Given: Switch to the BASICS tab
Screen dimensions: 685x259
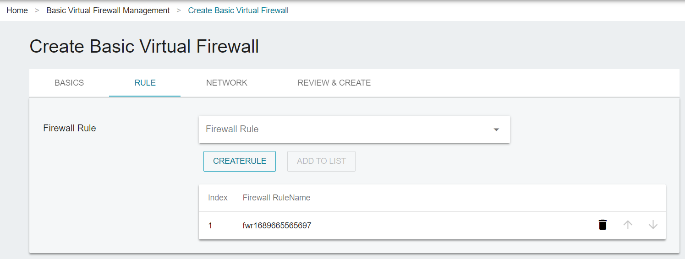Looking at the screenshot, I should tap(69, 83).
